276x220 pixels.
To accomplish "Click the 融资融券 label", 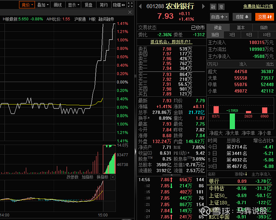I will [x=106, y=19].
